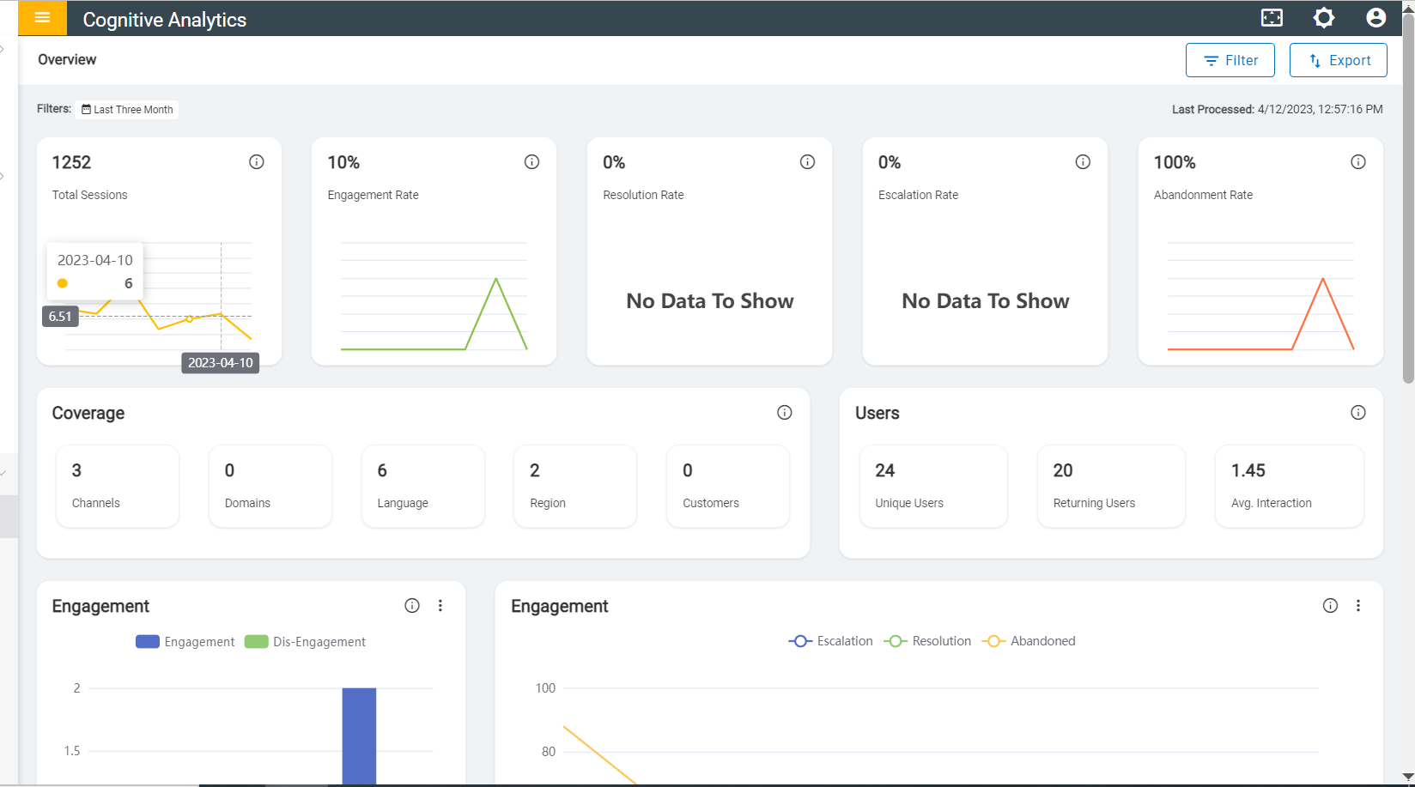Toggle Abandoned line in chart legend
This screenshot has width=1415, height=787.
click(1029, 641)
